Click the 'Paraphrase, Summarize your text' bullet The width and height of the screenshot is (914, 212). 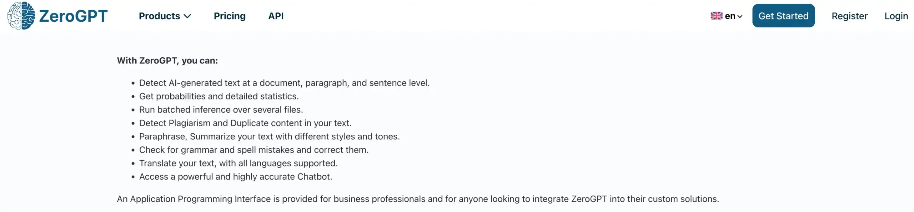(x=270, y=136)
